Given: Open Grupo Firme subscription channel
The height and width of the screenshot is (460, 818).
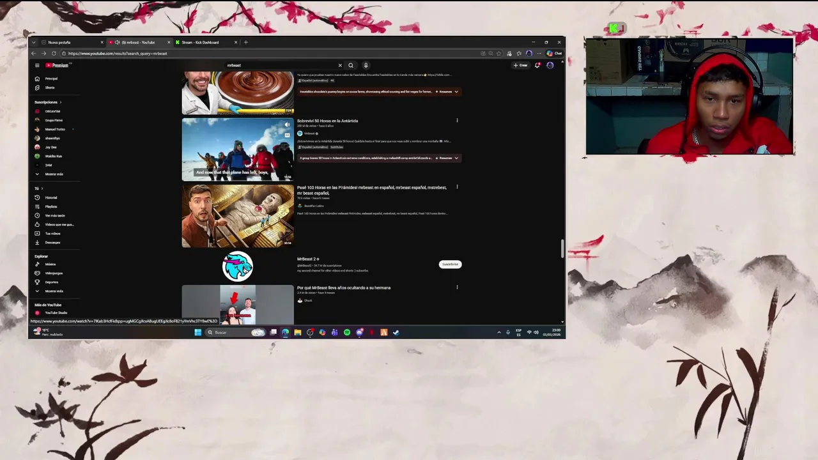Looking at the screenshot, I should pyautogui.click(x=54, y=120).
